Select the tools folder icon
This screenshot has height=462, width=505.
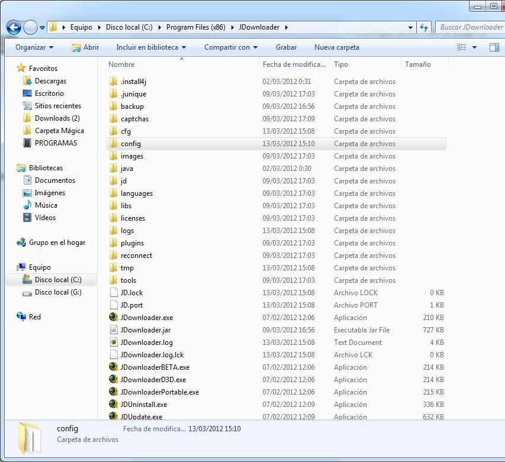pos(113,280)
